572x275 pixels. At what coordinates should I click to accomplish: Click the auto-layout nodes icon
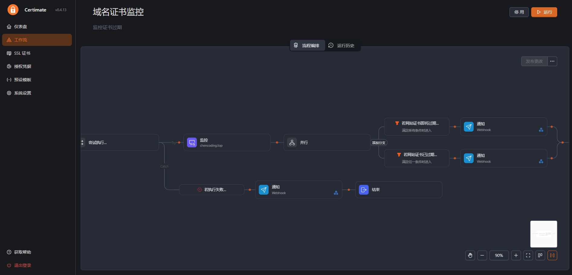(540, 255)
